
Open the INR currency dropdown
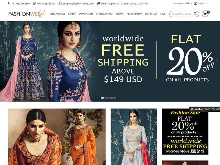click(189, 3)
